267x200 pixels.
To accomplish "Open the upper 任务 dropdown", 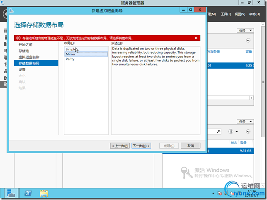I will (245, 31).
